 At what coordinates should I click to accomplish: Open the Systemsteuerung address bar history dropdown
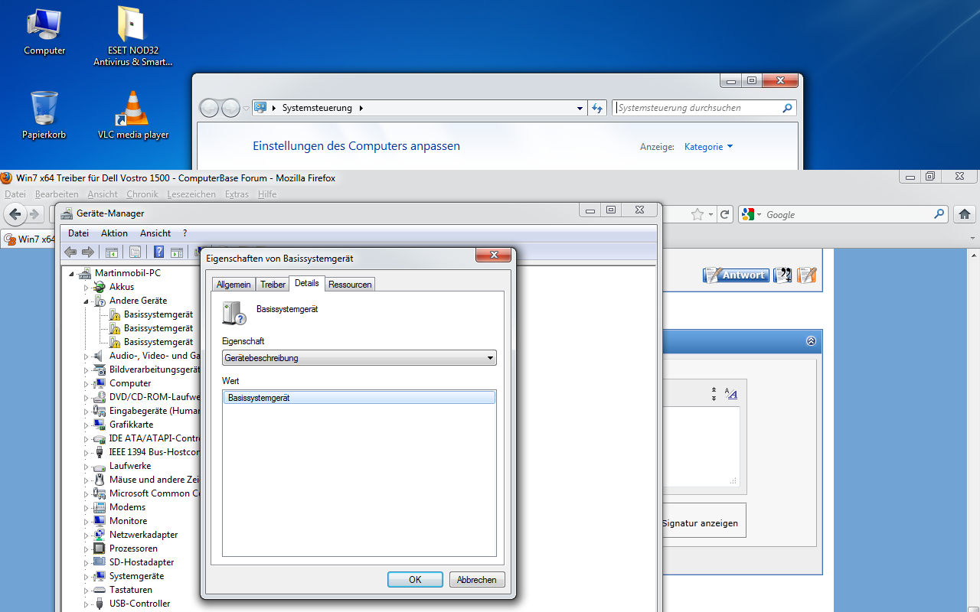coord(580,108)
